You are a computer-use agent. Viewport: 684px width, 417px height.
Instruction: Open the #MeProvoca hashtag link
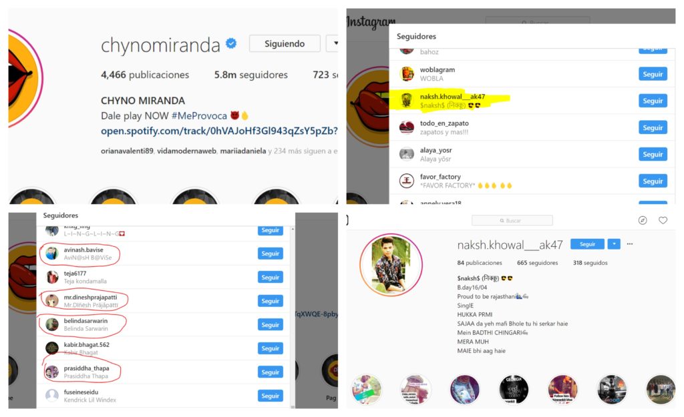click(x=199, y=116)
